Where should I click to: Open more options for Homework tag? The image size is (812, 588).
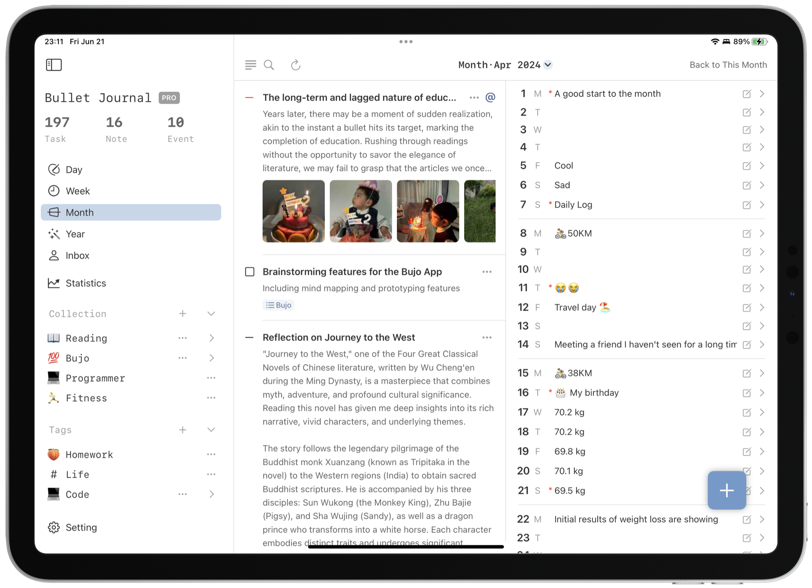click(x=211, y=454)
